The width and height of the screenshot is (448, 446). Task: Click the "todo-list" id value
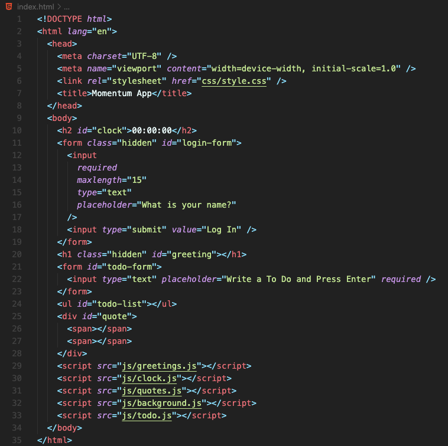pyautogui.click(x=119, y=304)
